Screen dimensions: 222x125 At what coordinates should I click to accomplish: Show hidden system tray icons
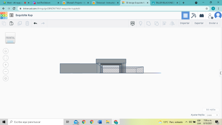(186, 122)
